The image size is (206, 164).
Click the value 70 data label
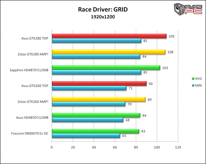pos(129,104)
